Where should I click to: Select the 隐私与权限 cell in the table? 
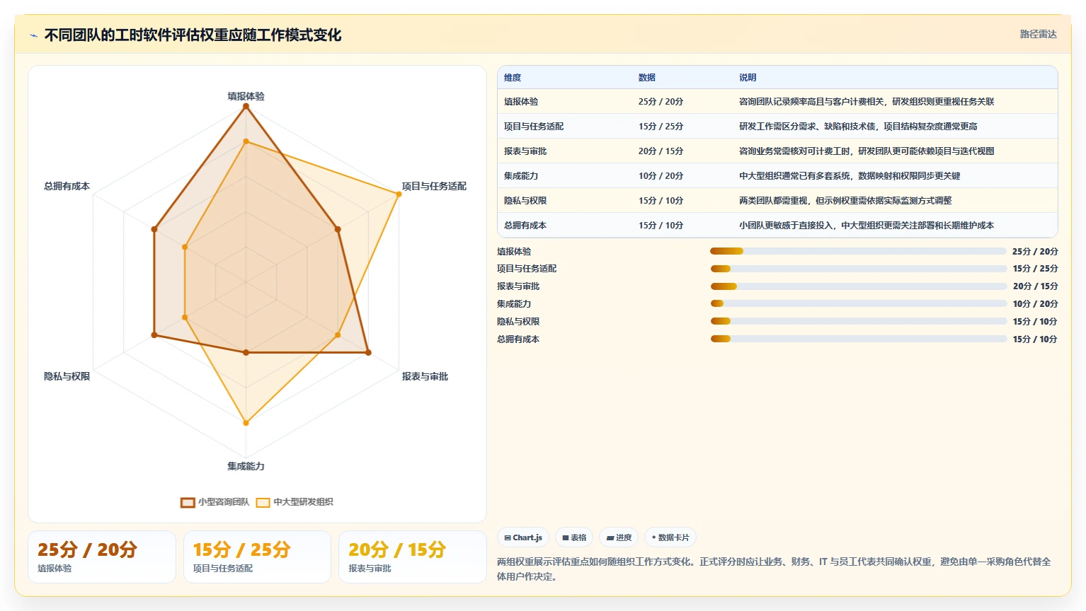tap(525, 201)
